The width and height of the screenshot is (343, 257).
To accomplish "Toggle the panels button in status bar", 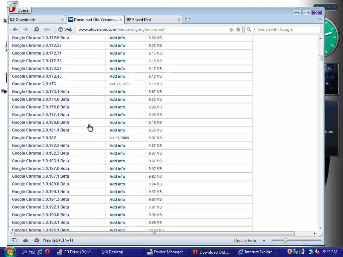I will tap(14, 240).
